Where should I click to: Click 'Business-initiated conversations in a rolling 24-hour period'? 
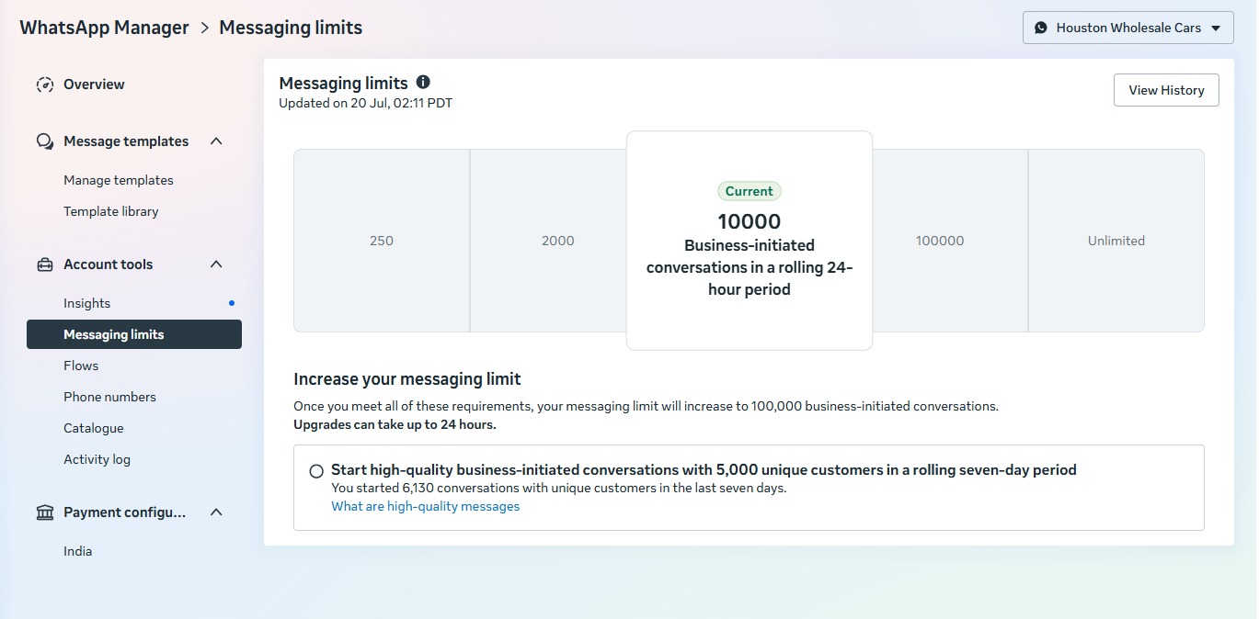(750, 267)
